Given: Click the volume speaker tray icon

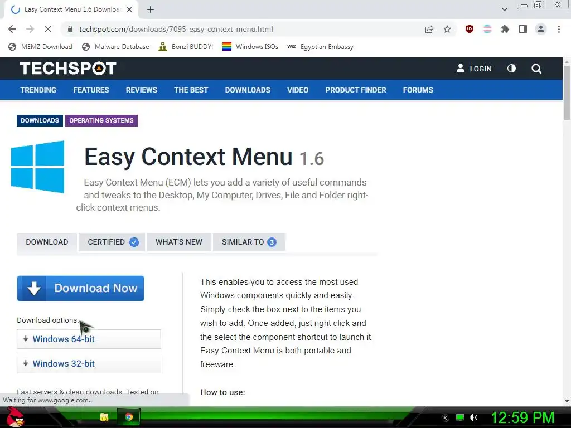Looking at the screenshot, I should [x=473, y=417].
